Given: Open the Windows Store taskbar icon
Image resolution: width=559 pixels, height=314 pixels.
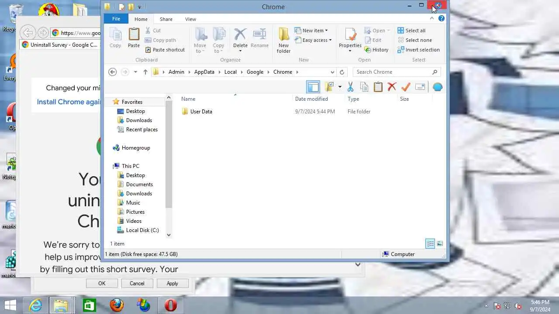Looking at the screenshot, I should point(90,305).
